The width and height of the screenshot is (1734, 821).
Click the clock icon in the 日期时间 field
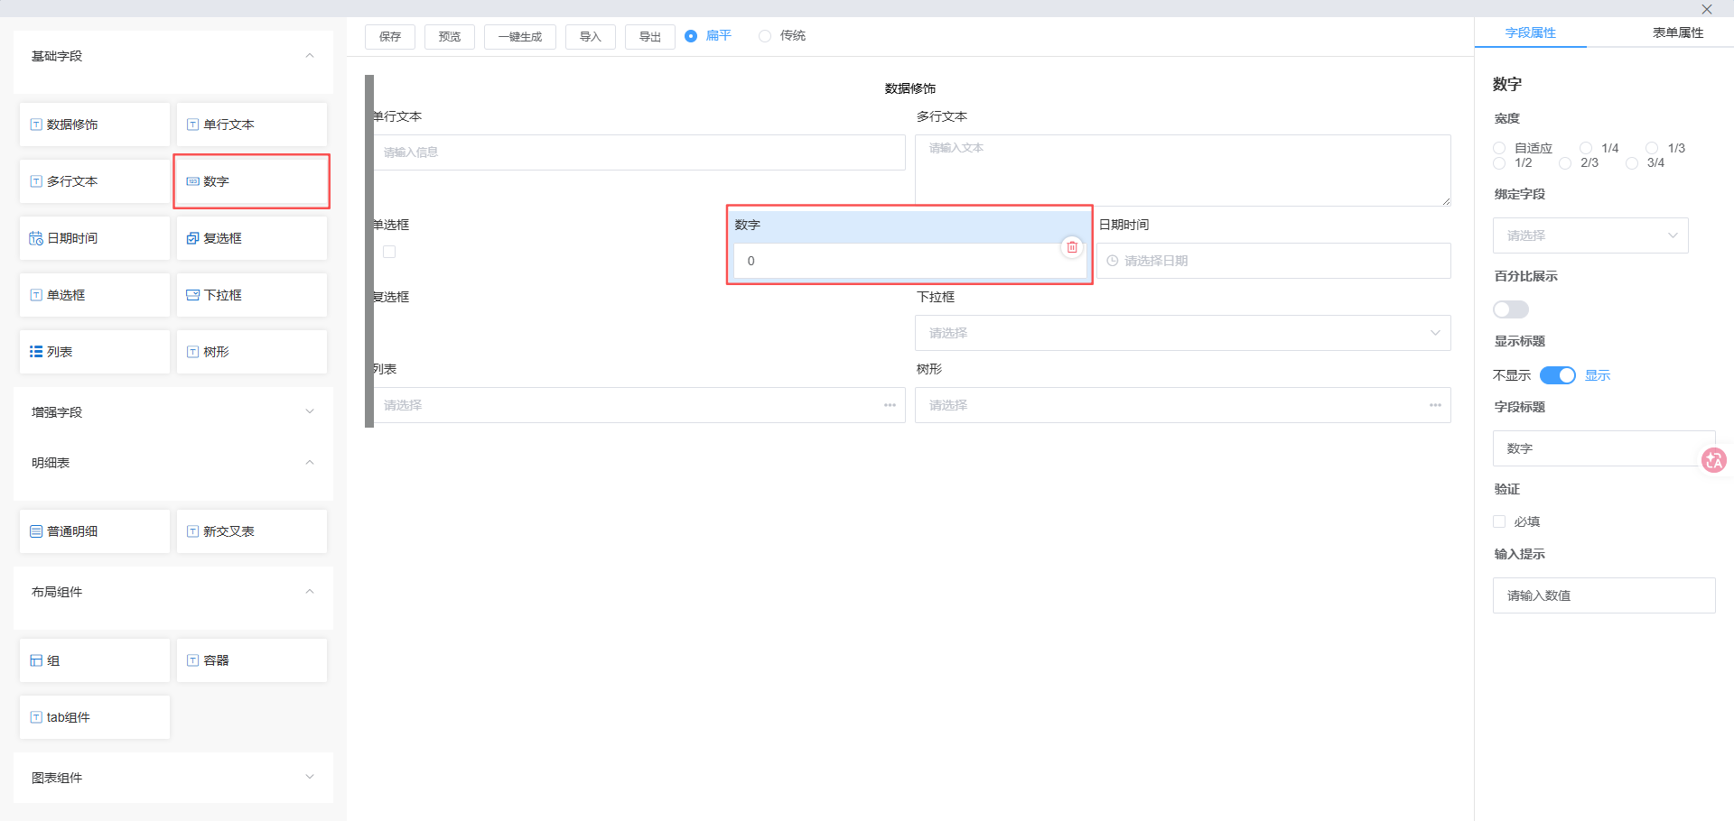(x=1113, y=261)
